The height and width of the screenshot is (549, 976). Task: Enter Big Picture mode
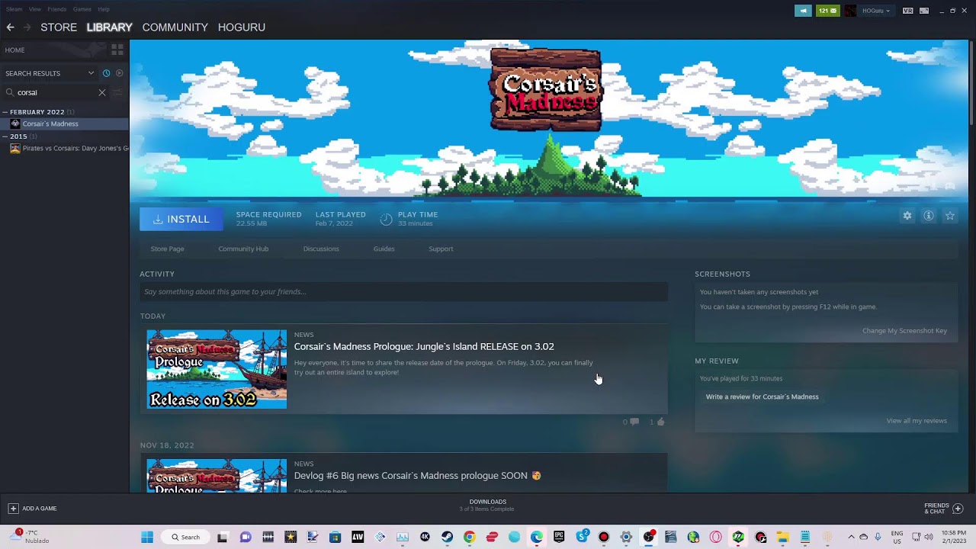924,11
